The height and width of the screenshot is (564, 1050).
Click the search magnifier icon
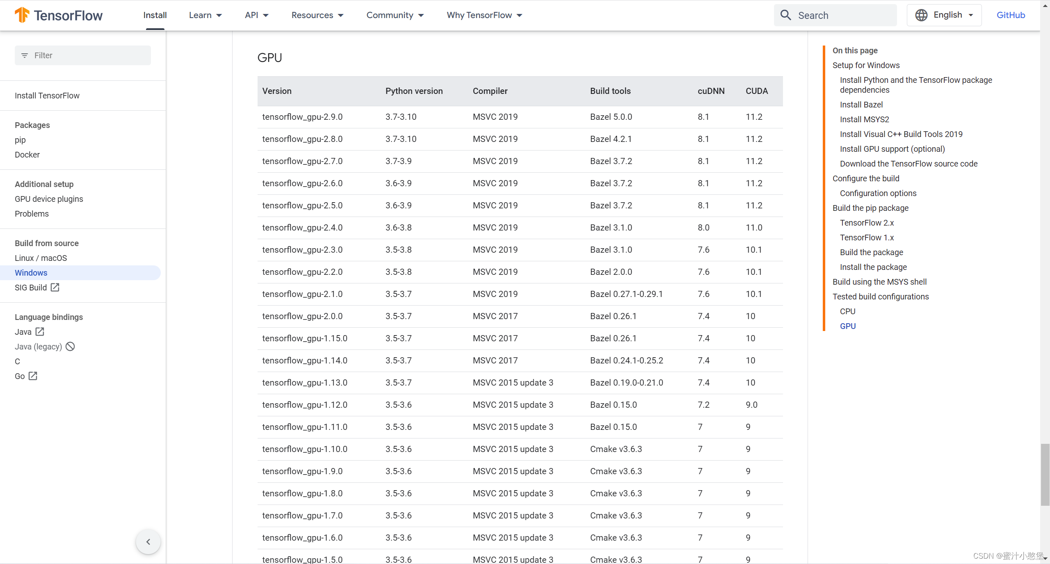(785, 15)
